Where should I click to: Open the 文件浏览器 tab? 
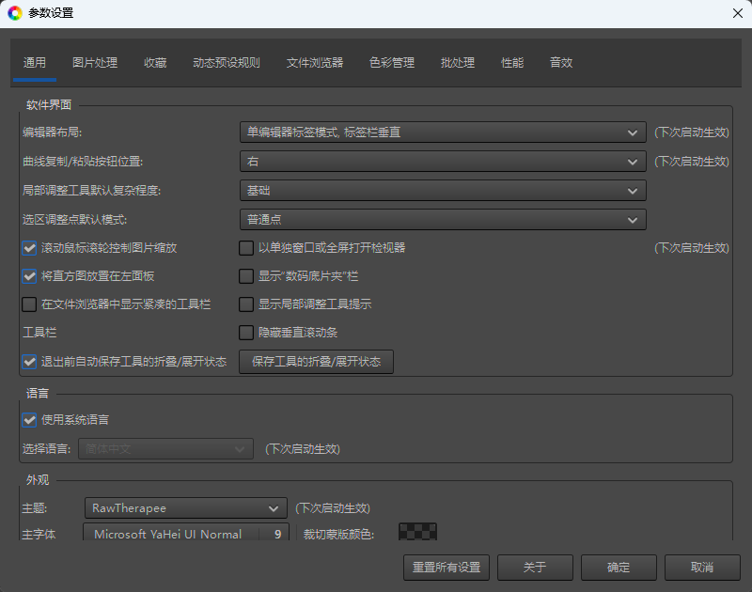point(315,63)
